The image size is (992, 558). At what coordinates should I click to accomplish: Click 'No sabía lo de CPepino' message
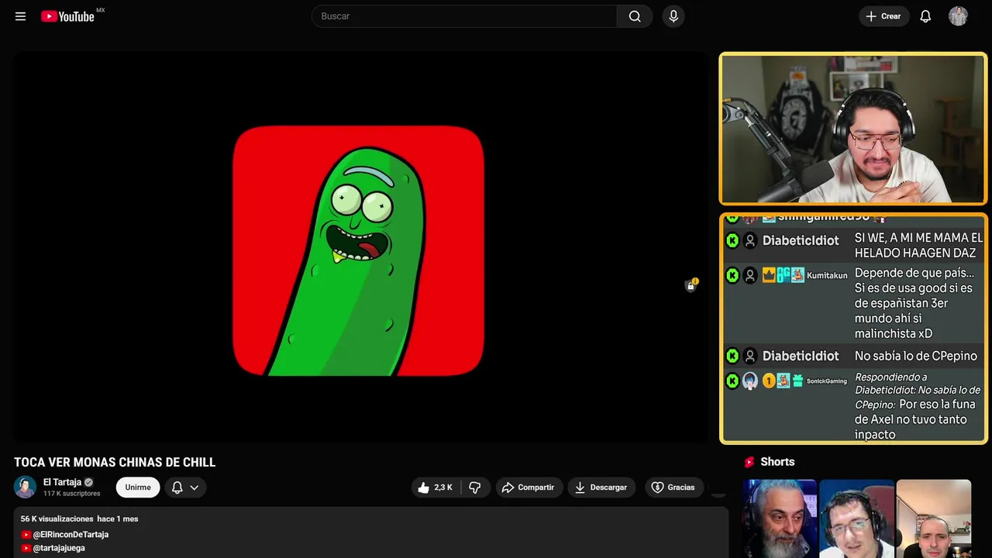point(915,356)
